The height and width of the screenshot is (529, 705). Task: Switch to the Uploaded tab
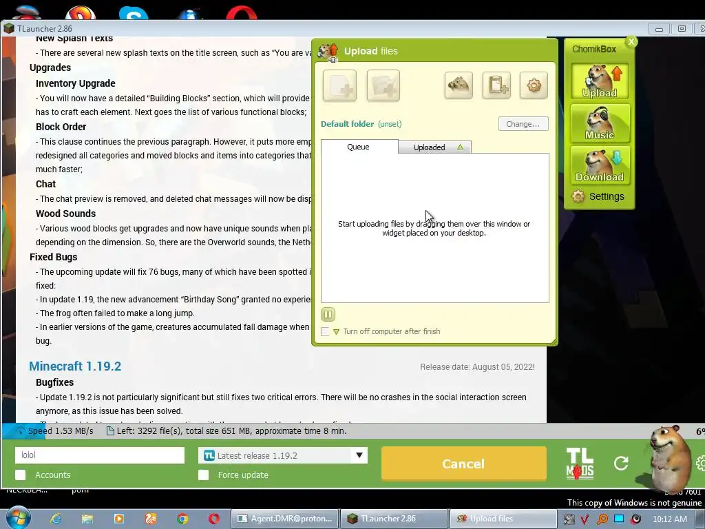coord(434,147)
